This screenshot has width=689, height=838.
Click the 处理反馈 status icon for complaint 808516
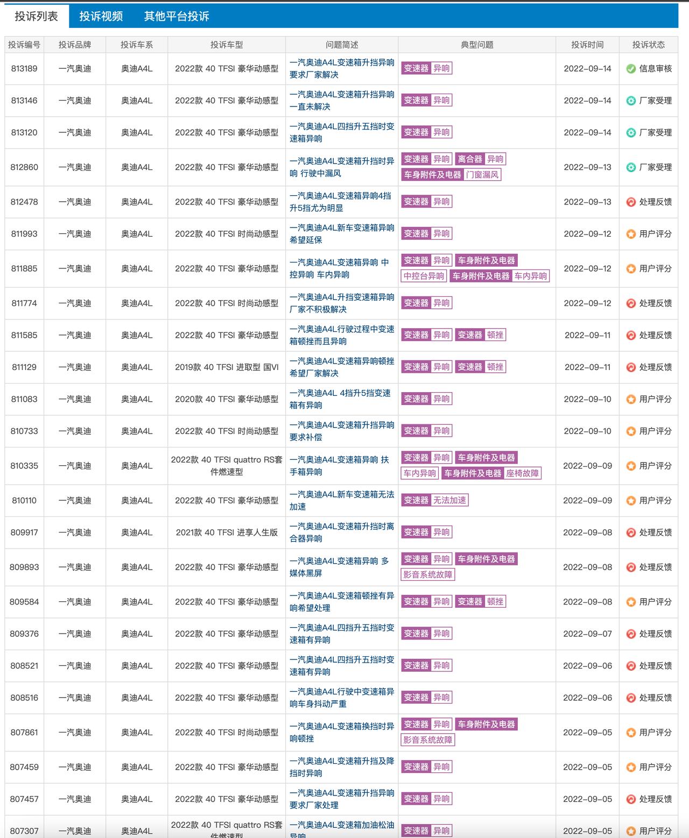coord(631,698)
